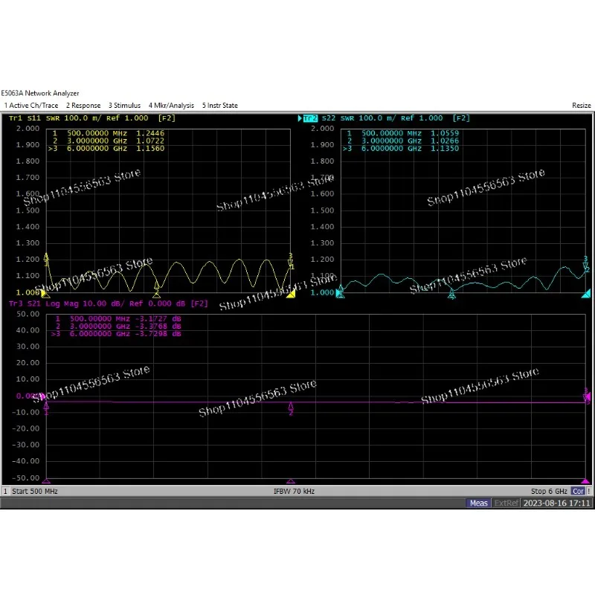595x595 pixels.
Task: Click the S21 marker 2 value -3.3768 dB
Action: (158, 327)
